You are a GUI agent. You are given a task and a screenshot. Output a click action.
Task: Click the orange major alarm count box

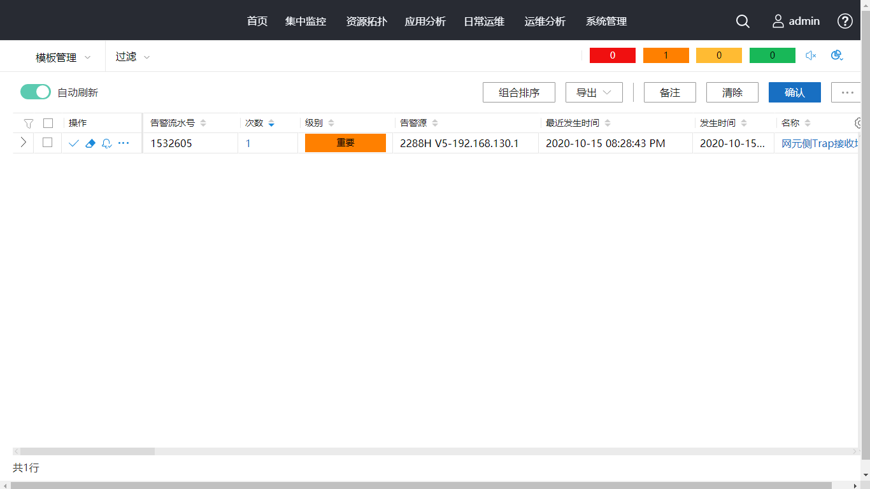tap(666, 55)
